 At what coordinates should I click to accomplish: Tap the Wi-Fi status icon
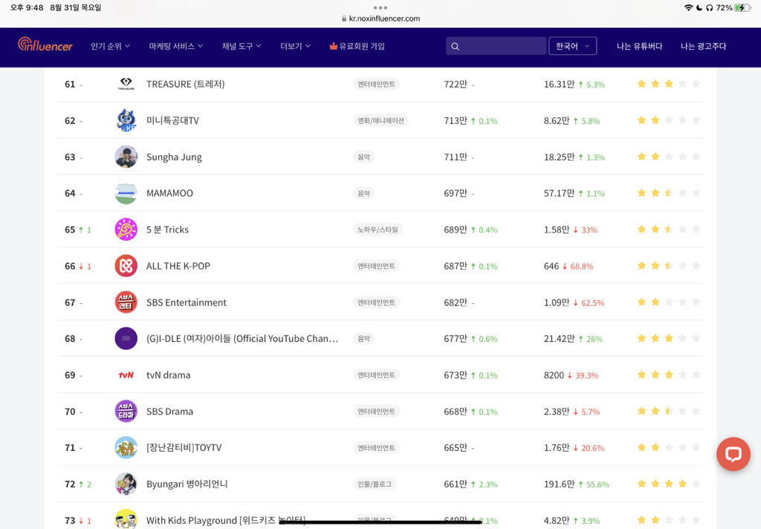tap(687, 7)
